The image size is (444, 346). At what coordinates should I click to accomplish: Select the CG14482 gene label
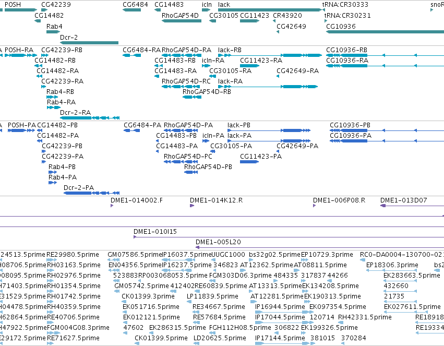pos(49,15)
